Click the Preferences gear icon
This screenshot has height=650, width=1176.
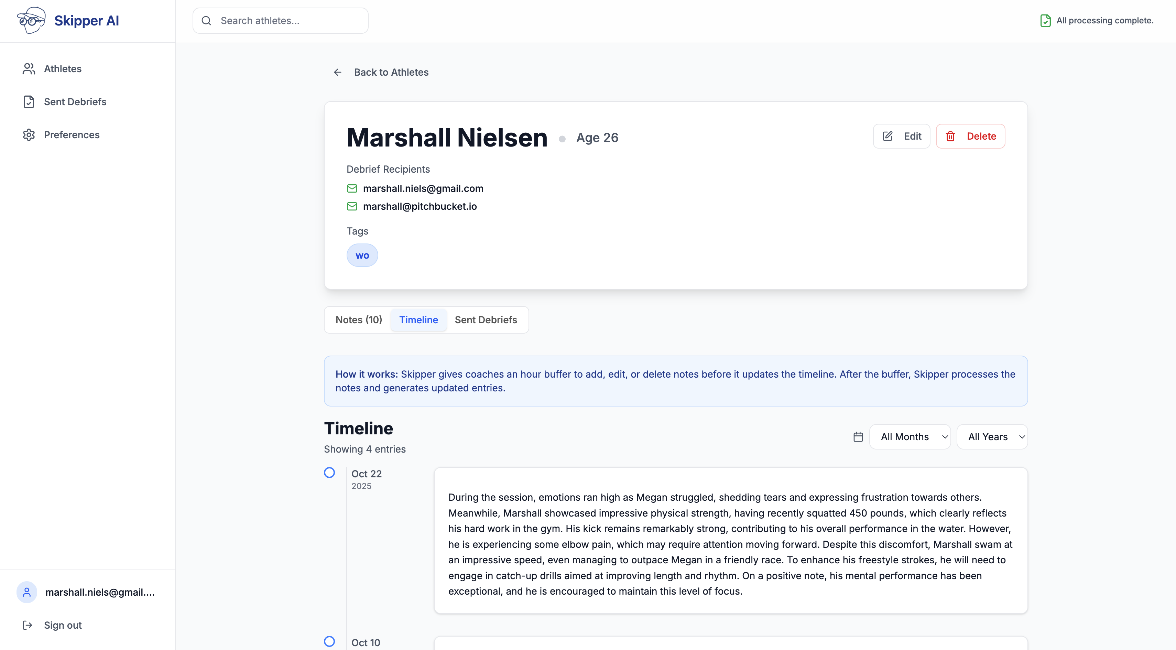29,135
